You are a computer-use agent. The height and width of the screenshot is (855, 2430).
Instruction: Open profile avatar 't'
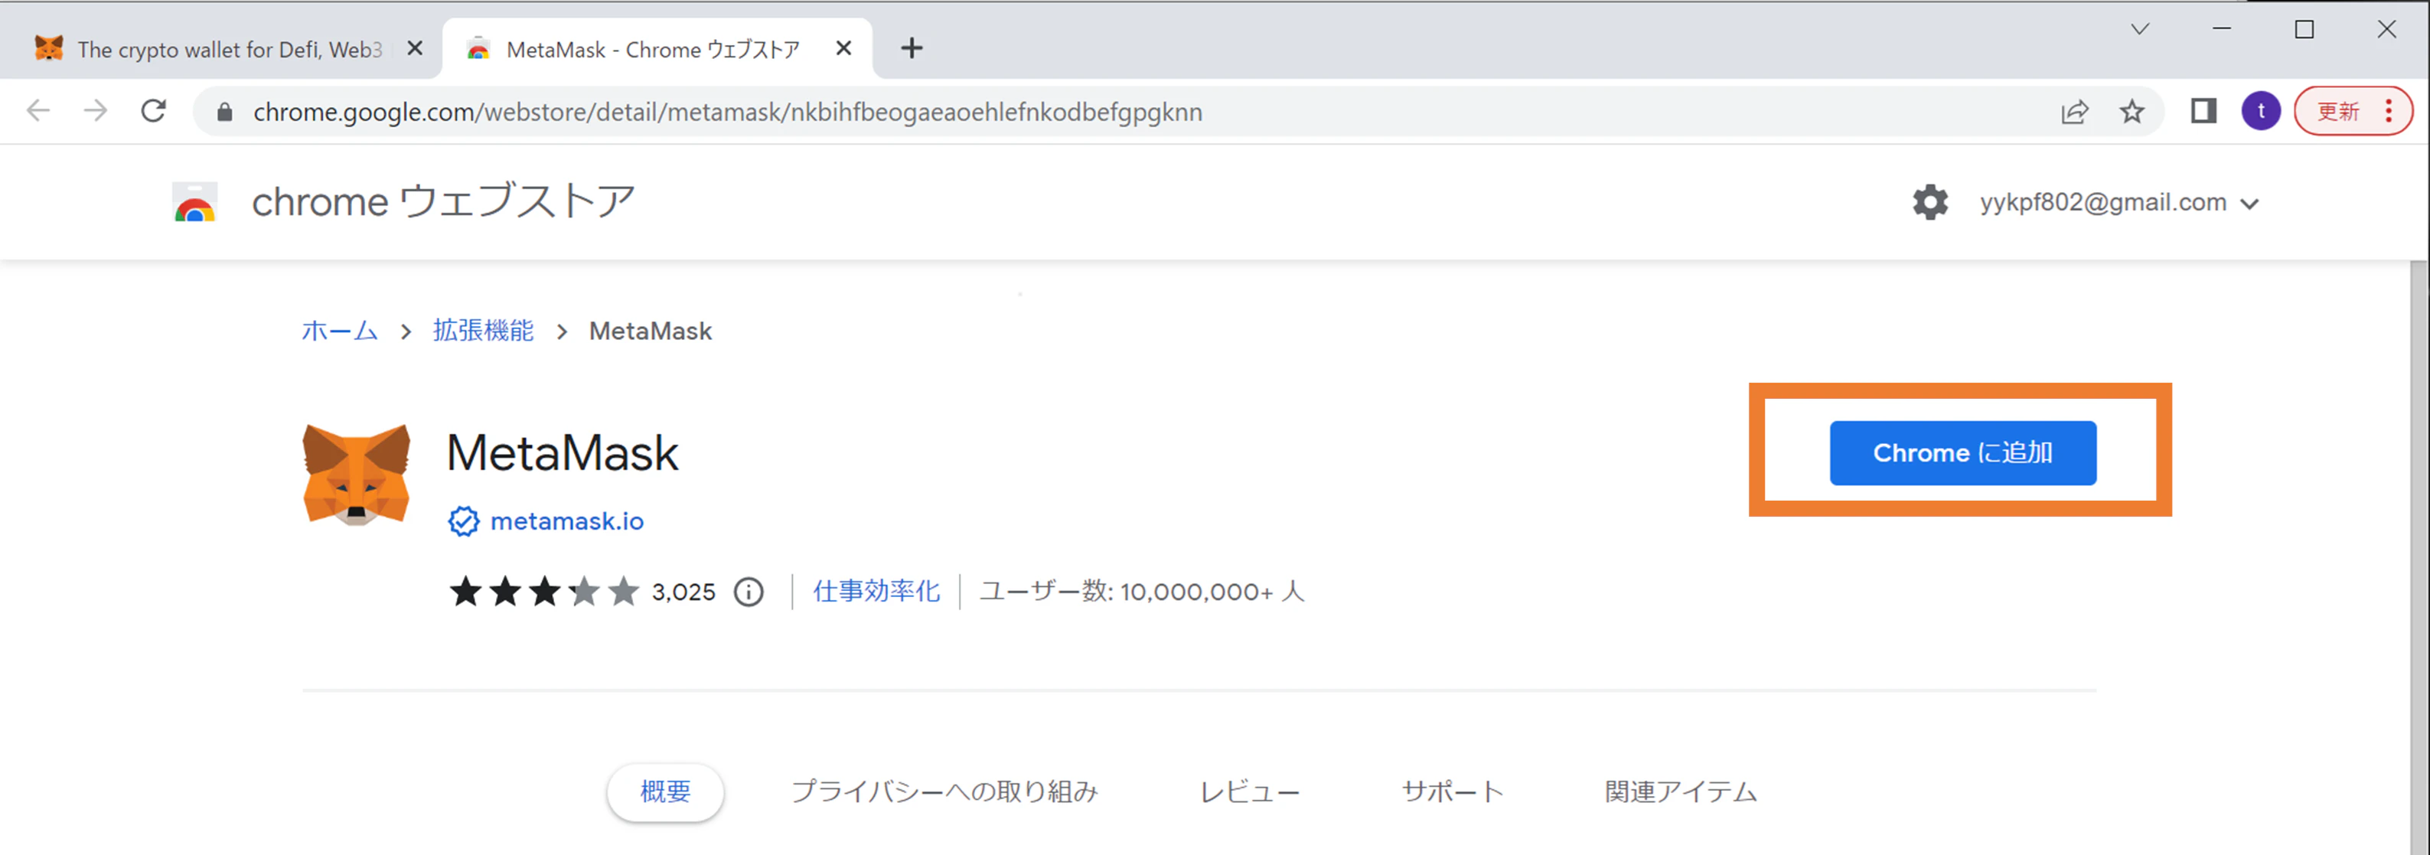2261,111
